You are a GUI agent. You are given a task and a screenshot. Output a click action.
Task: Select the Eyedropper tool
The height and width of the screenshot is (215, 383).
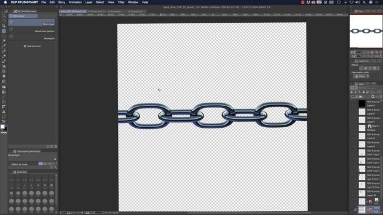4,46
